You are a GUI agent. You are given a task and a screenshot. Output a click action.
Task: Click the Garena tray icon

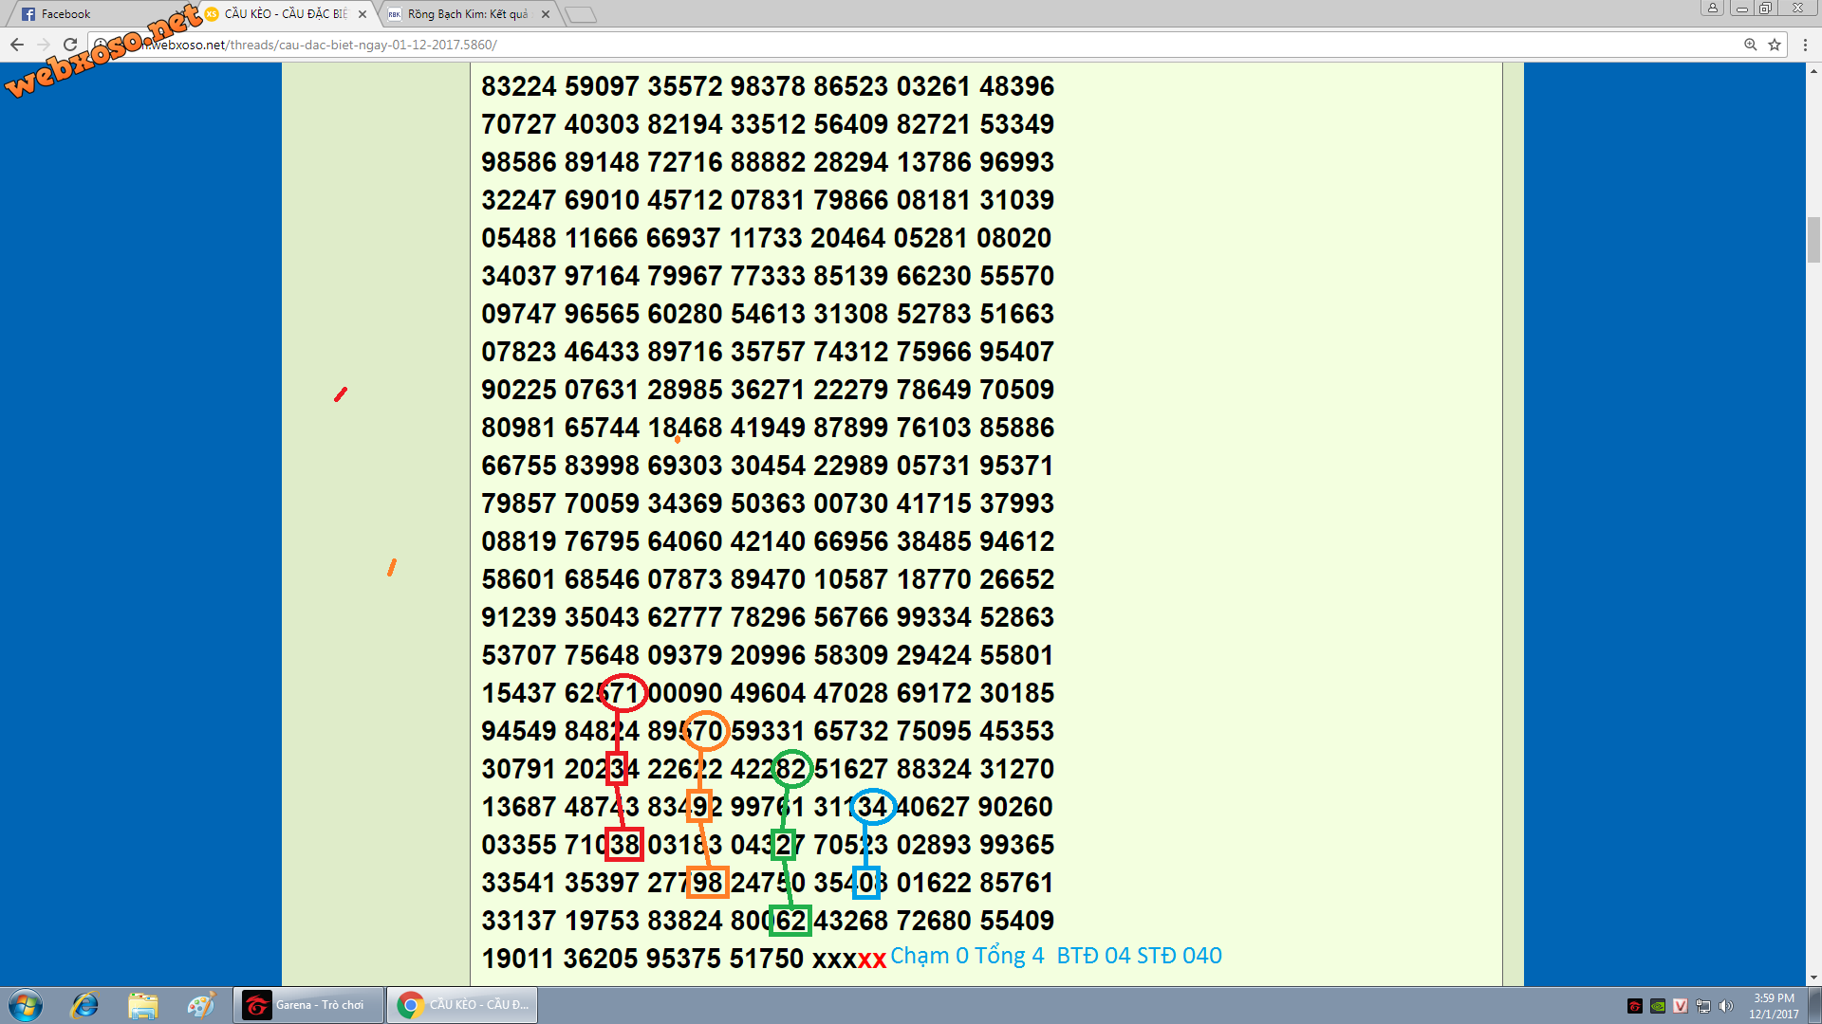click(x=1635, y=1006)
